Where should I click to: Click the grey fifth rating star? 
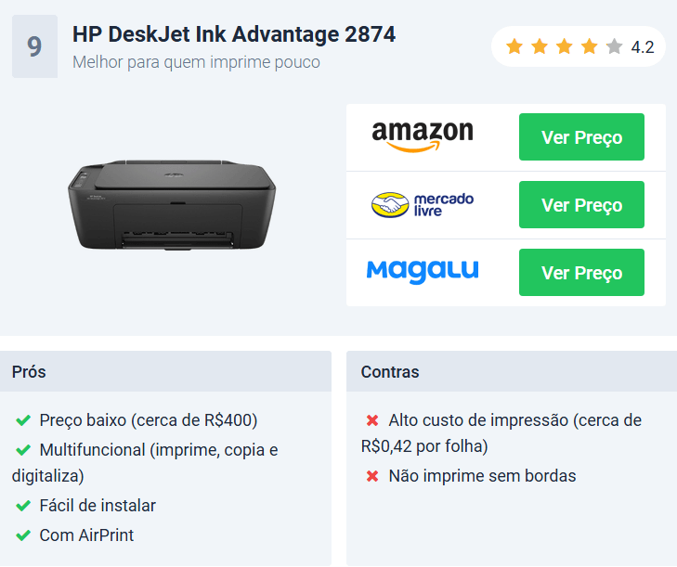615,46
